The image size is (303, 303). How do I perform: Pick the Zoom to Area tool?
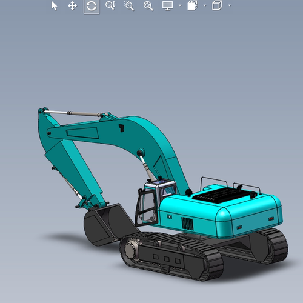tap(129, 6)
